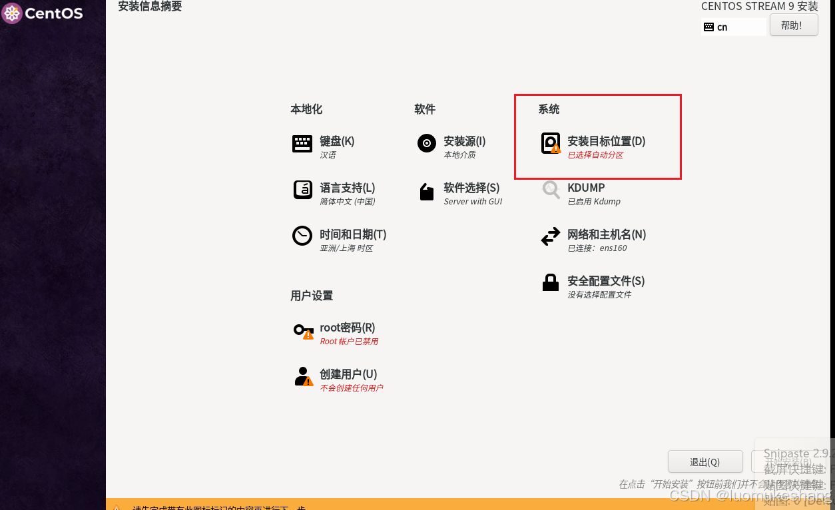The height and width of the screenshot is (510, 835).
Task: Click the cn keyboard layout field
Action: pos(734,27)
